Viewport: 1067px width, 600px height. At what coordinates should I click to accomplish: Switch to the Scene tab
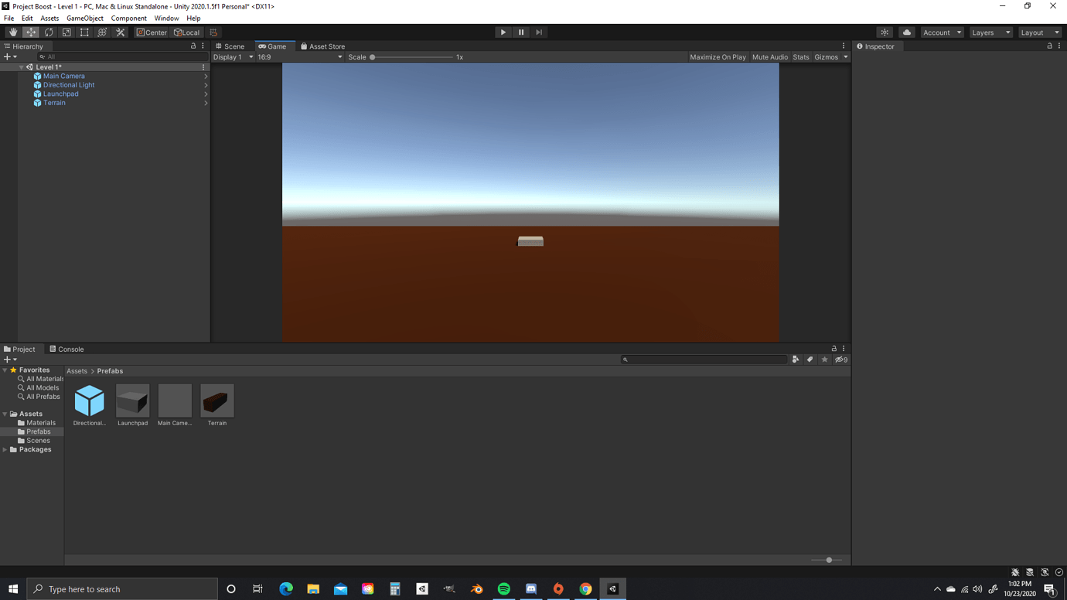tap(230, 46)
